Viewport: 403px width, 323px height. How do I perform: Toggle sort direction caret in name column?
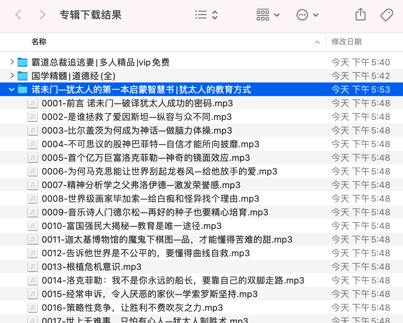[x=317, y=42]
